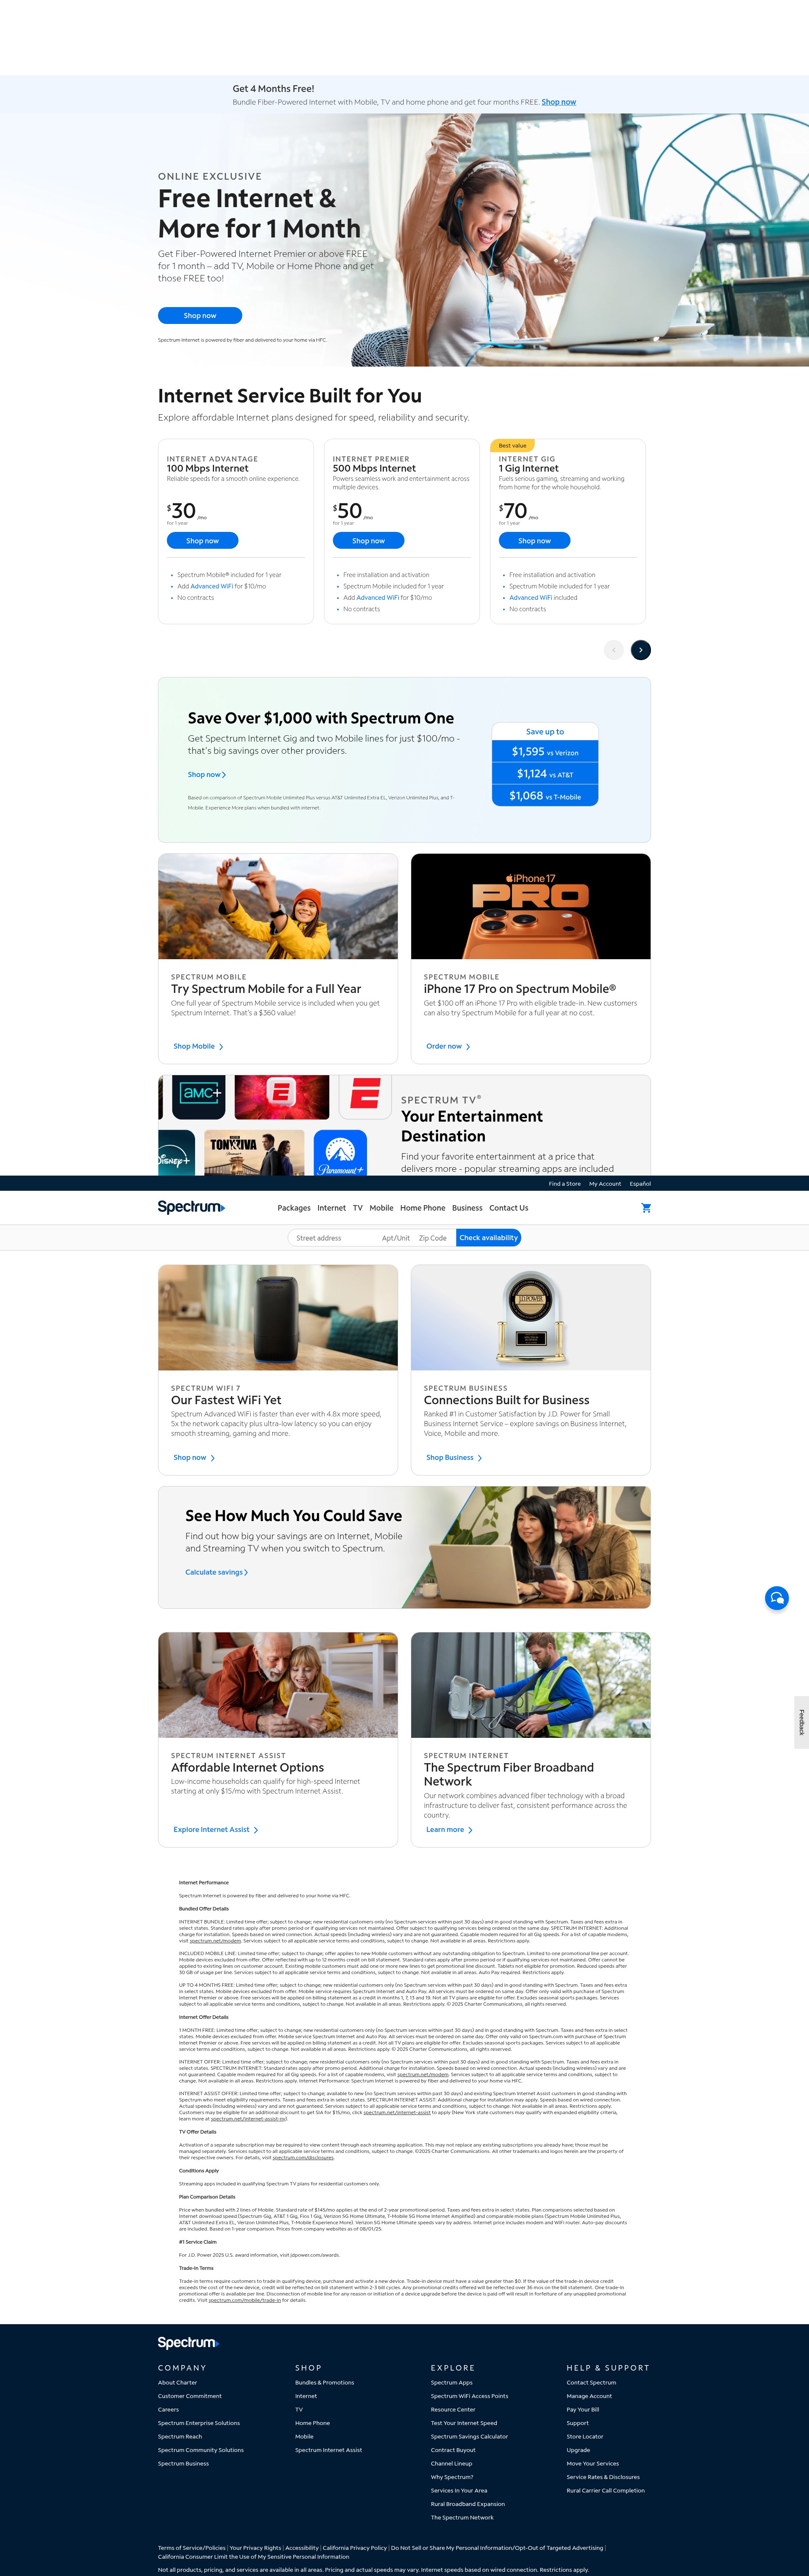Open Spectrum Savings Calculator footer link
809x2576 pixels.
point(469,2436)
